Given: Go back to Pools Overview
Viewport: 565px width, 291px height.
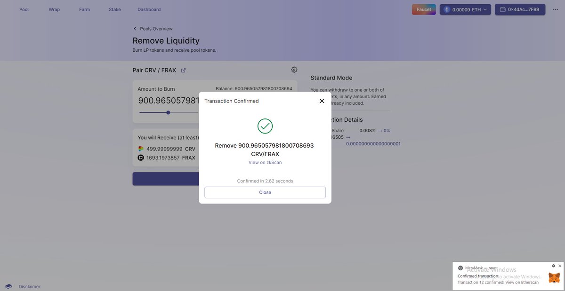Looking at the screenshot, I should click(156, 29).
